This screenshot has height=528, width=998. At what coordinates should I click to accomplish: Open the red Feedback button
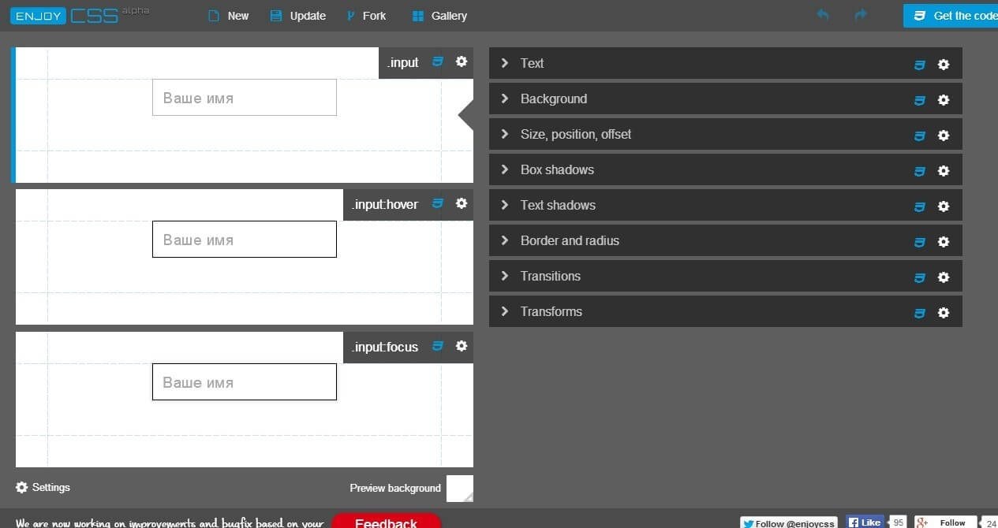coord(386,520)
